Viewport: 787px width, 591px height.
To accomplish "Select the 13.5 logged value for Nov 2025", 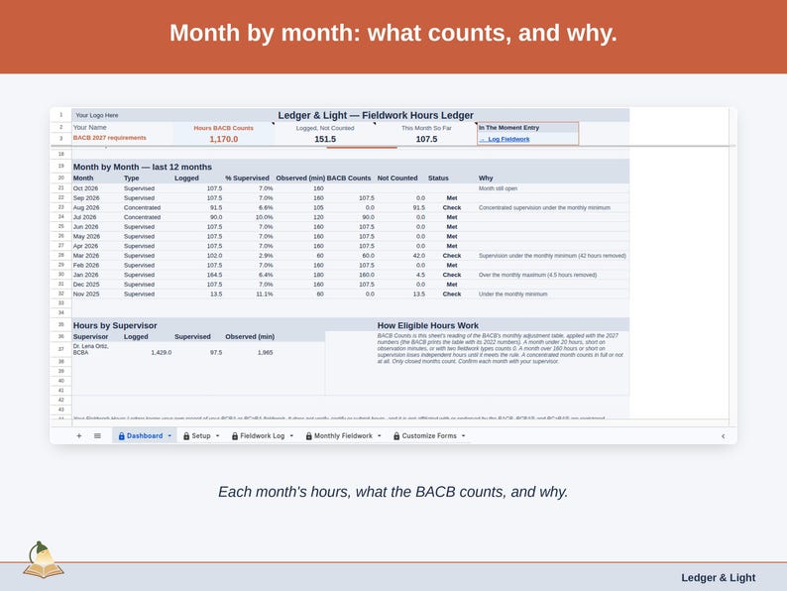I will pyautogui.click(x=216, y=295).
